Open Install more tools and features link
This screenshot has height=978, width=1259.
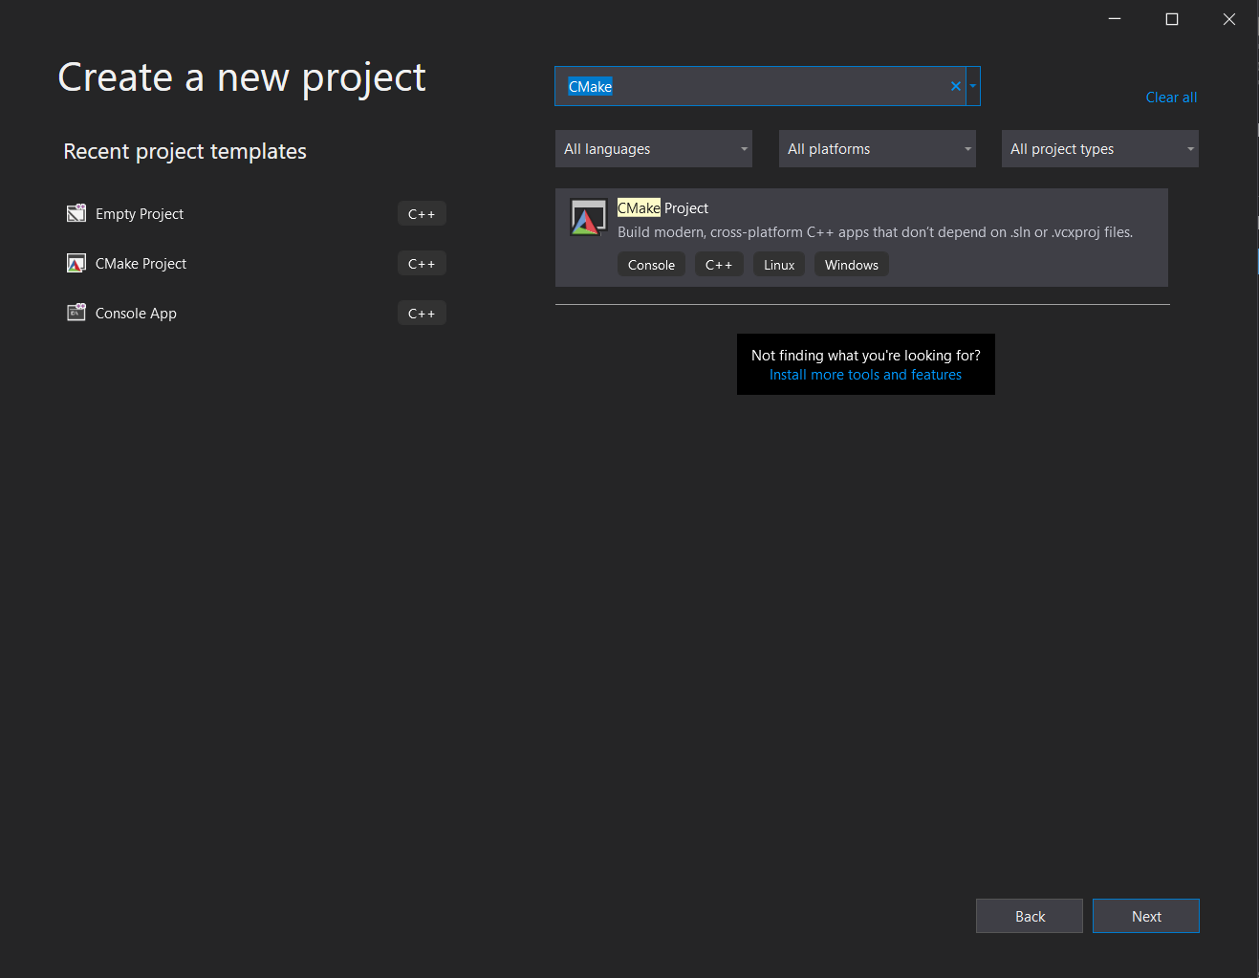[865, 375]
